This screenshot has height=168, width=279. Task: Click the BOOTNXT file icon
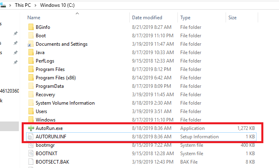click(31, 154)
